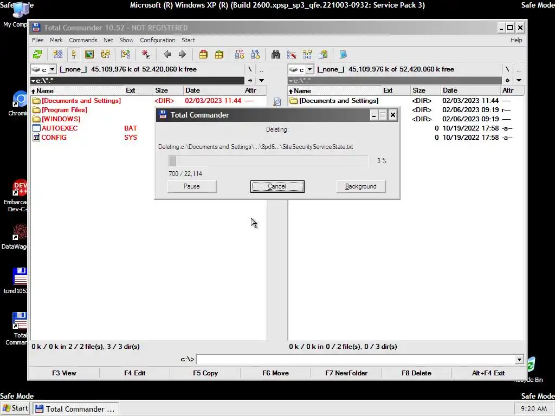Open the Start menu in menu bar
Screen dimensions: 555x416
188,40
